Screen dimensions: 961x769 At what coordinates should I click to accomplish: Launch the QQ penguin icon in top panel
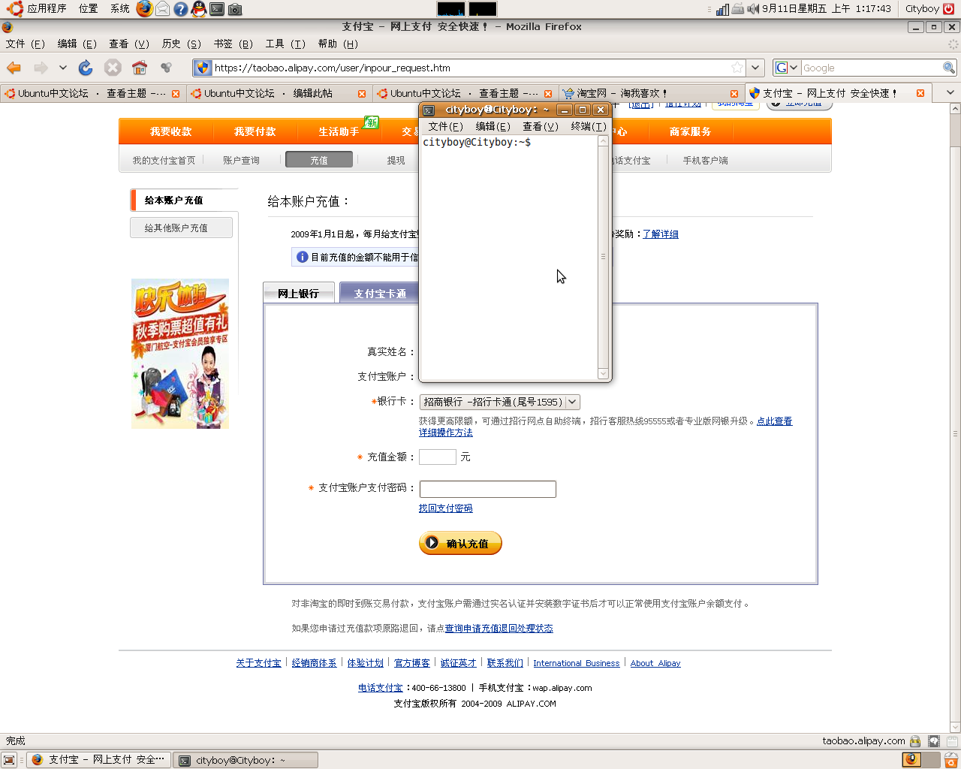coord(198,9)
